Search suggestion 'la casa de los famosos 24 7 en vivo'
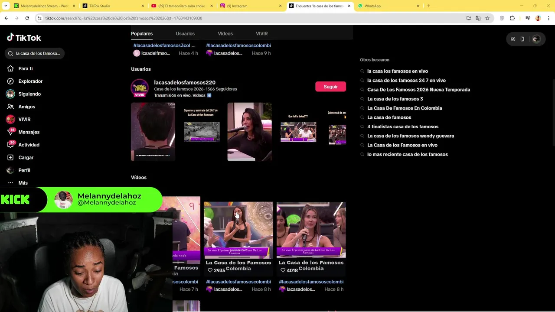This screenshot has width=555, height=312. tap(406, 80)
